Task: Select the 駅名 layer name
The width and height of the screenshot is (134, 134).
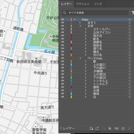Action: (96, 39)
